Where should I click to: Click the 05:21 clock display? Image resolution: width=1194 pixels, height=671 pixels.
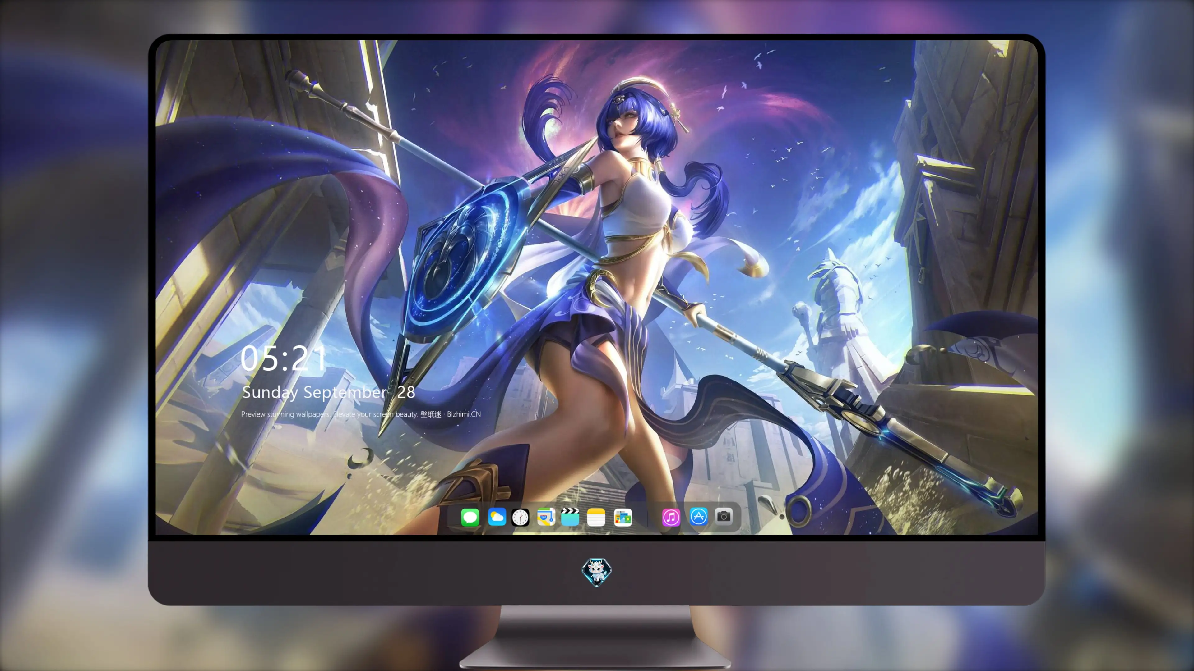tap(284, 358)
